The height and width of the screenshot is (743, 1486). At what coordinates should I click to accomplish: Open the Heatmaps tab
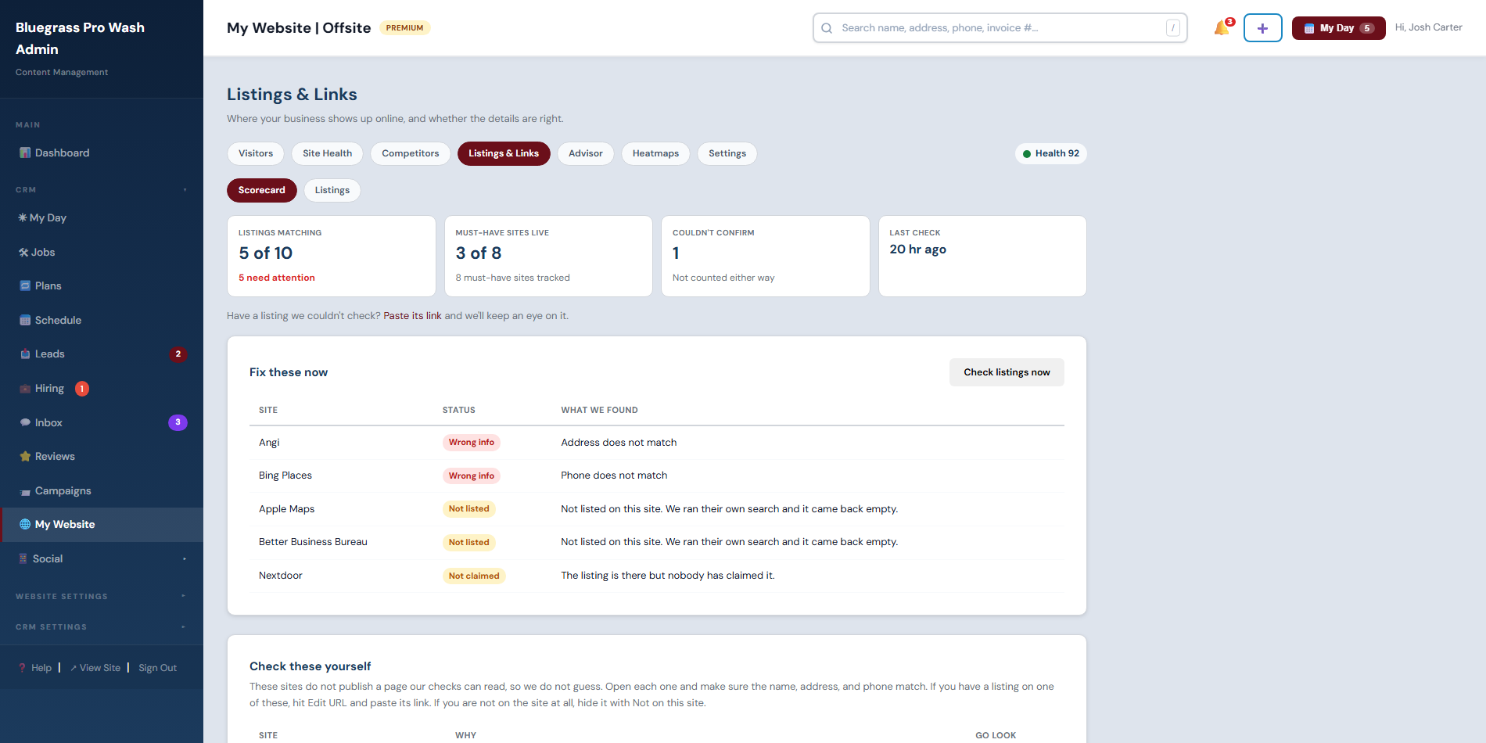pyautogui.click(x=655, y=153)
